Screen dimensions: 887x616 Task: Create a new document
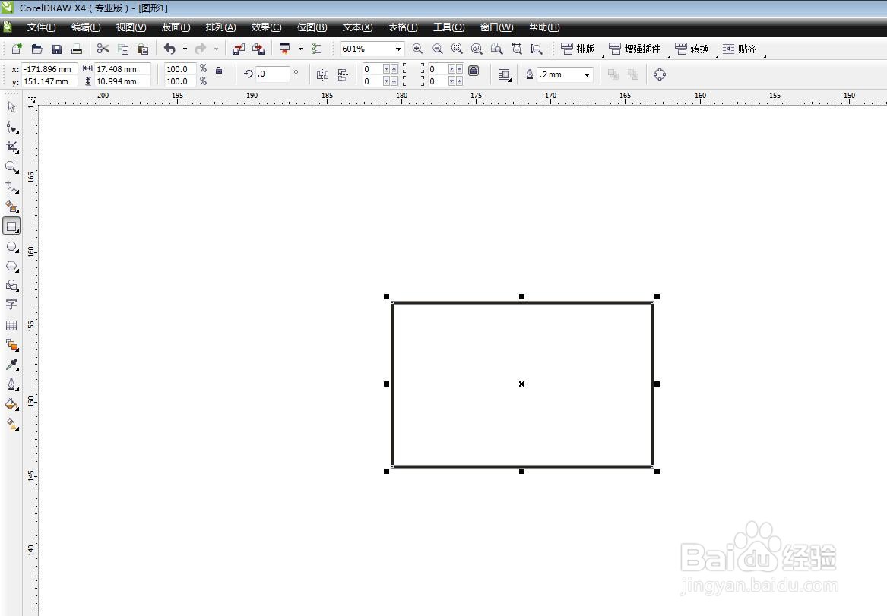[x=17, y=49]
